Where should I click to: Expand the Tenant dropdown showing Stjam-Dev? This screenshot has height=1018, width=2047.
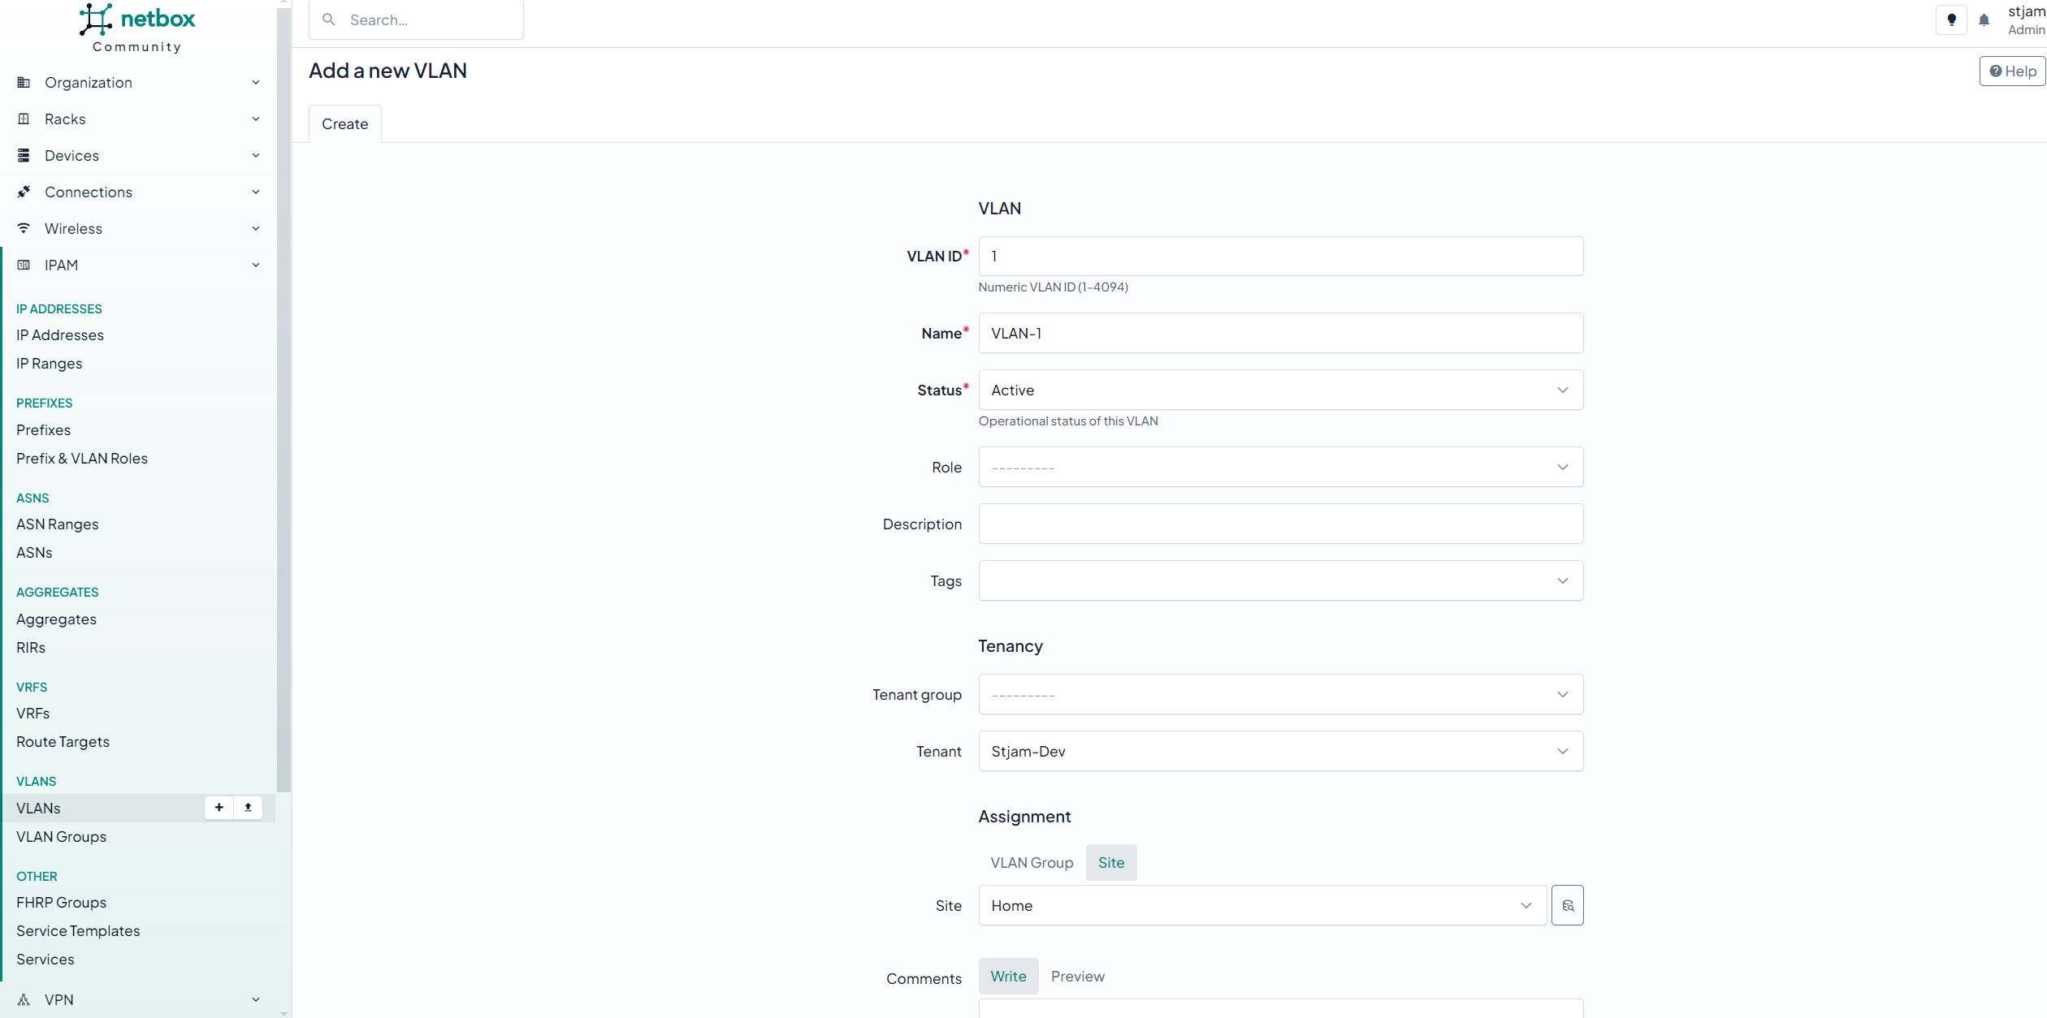1280,751
